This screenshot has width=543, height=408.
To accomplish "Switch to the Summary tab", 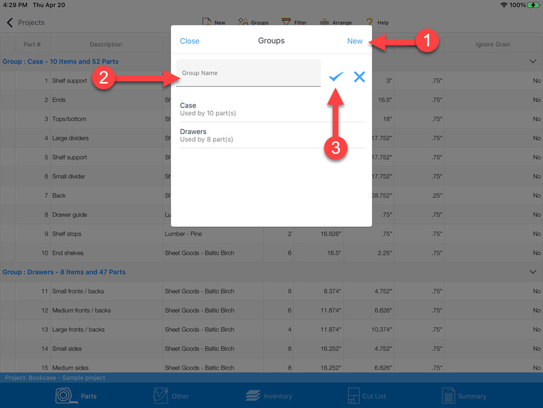I will pos(464,395).
